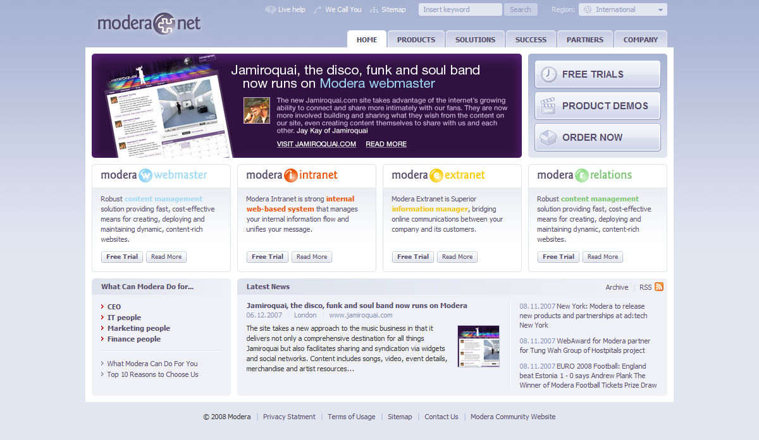Viewport: 759px width, 440px height.
Task: Open the news Archive link
Action: click(x=617, y=287)
